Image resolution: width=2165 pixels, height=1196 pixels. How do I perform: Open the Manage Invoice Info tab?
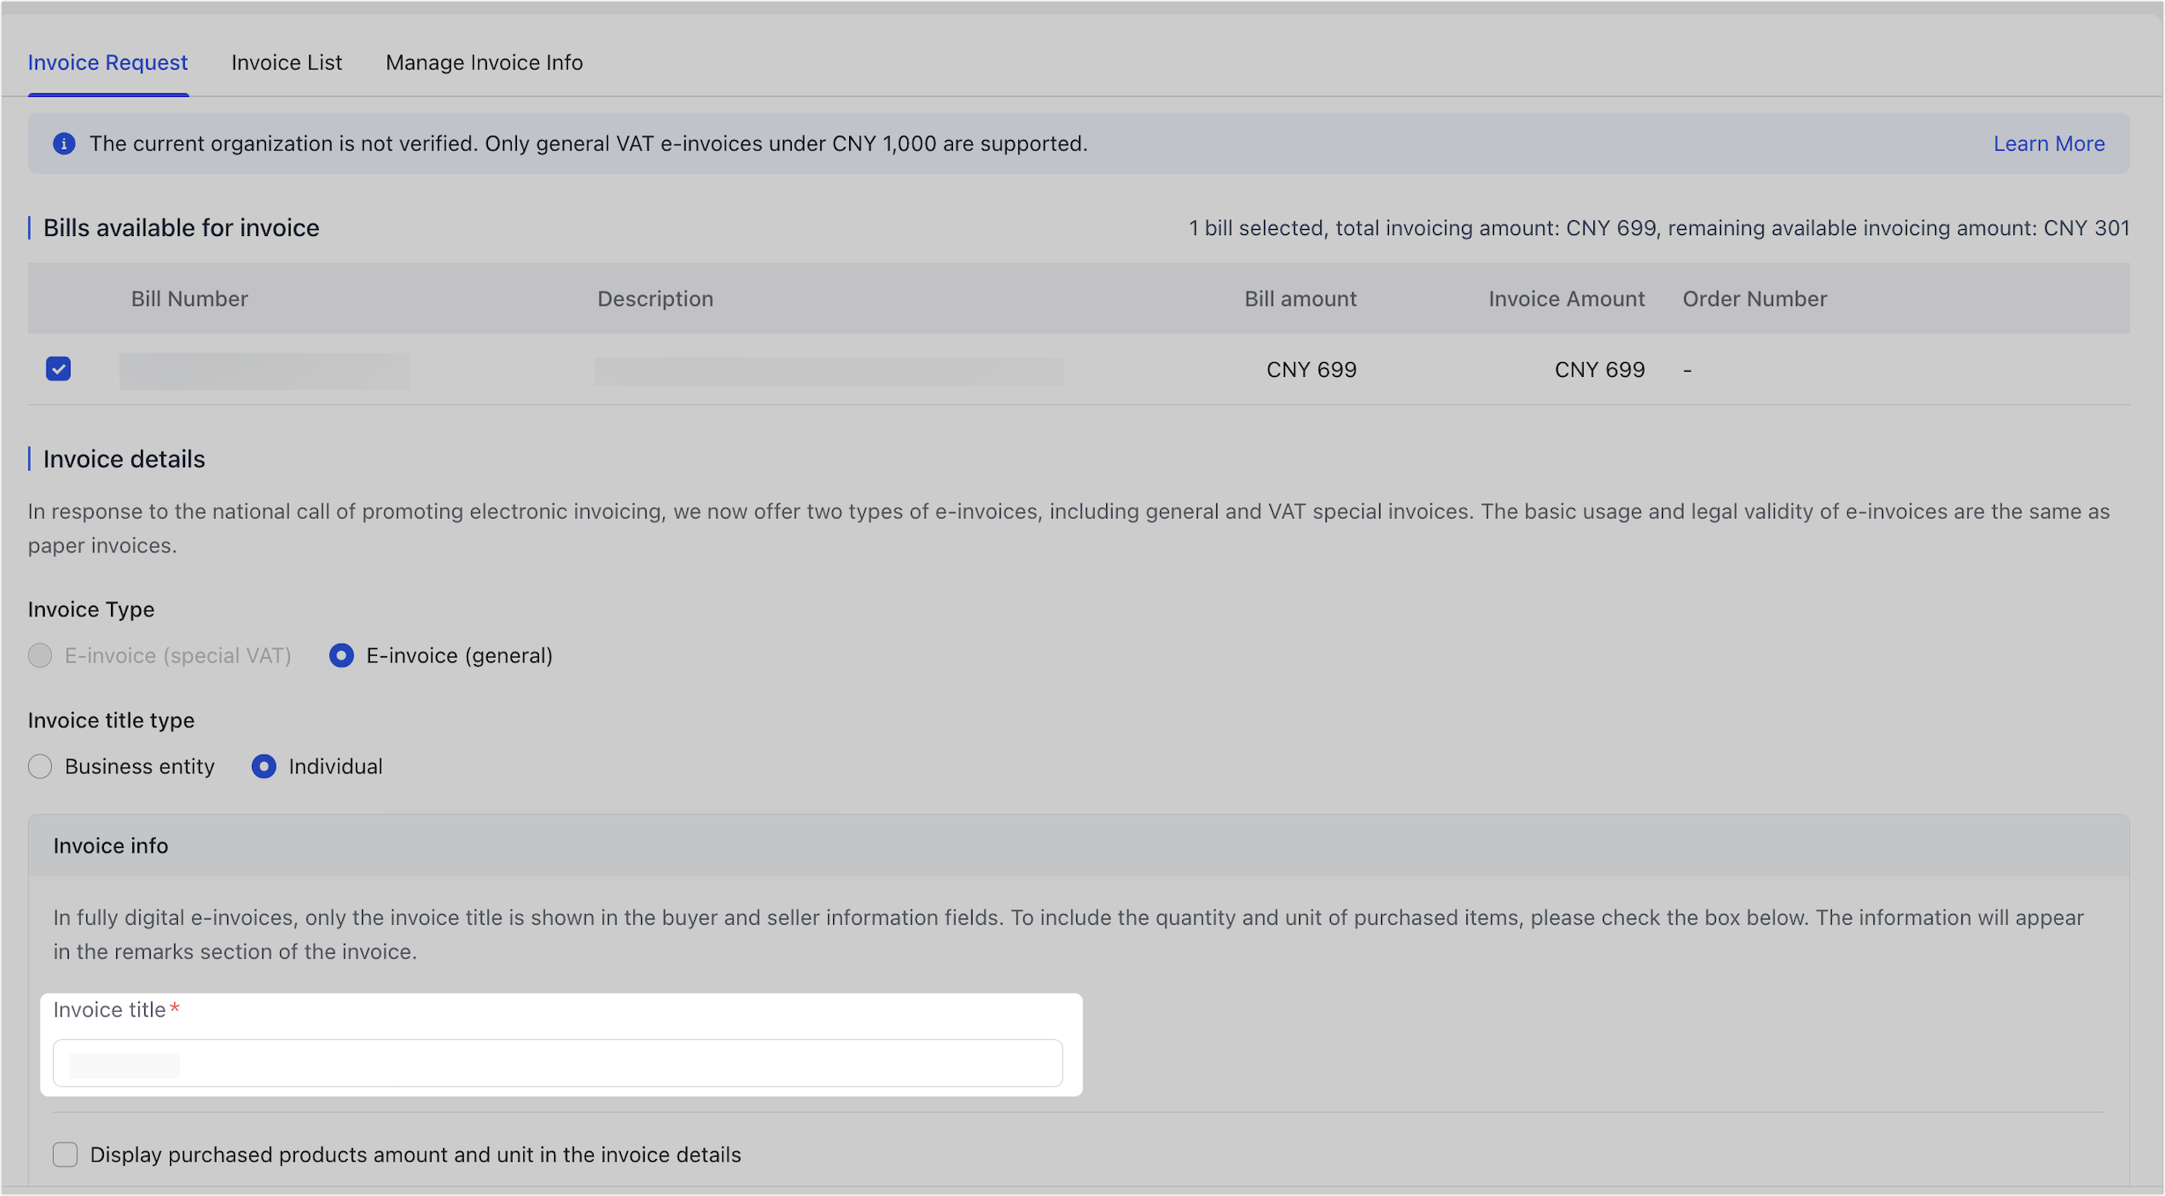(x=484, y=62)
